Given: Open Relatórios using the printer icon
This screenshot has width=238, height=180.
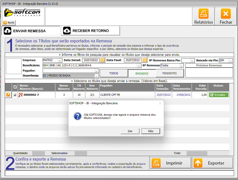Looking at the screenshot, I should tap(204, 14).
